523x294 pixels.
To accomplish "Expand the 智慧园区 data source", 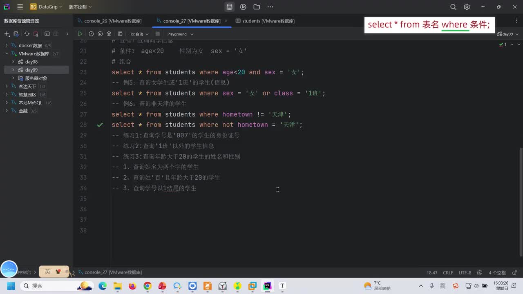I will (x=7, y=94).
